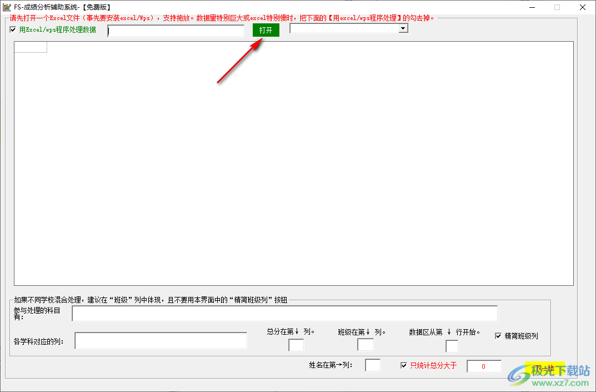Click the 只统计总分大于 red label
Viewport: 596px width, 392px height.
pos(433,365)
